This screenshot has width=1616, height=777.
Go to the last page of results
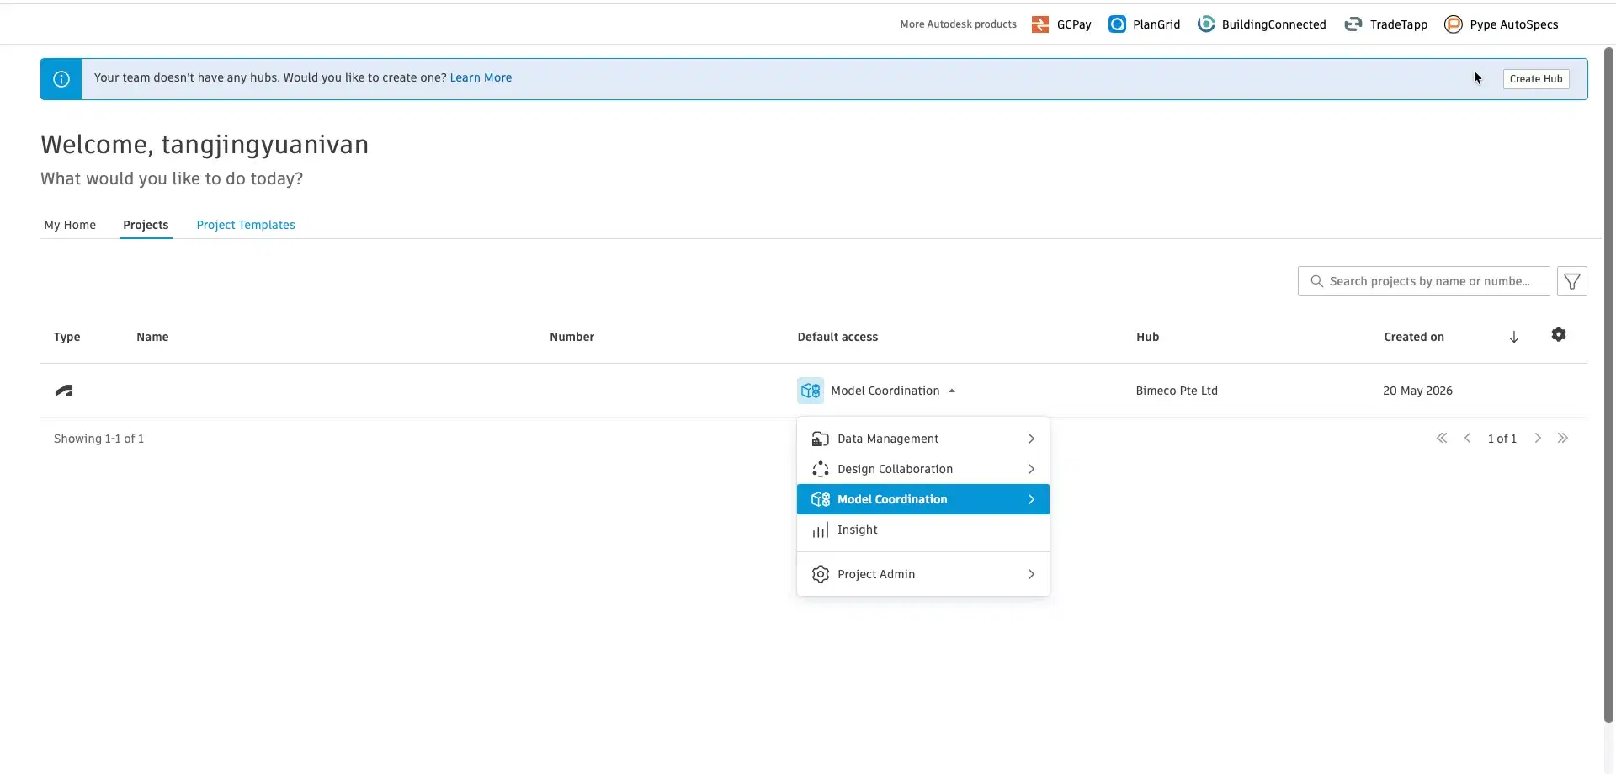[1563, 438]
